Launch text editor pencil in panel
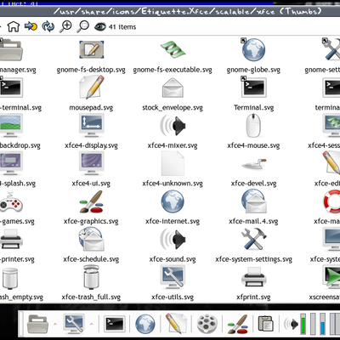This screenshot has width=340, height=340. click(176, 323)
